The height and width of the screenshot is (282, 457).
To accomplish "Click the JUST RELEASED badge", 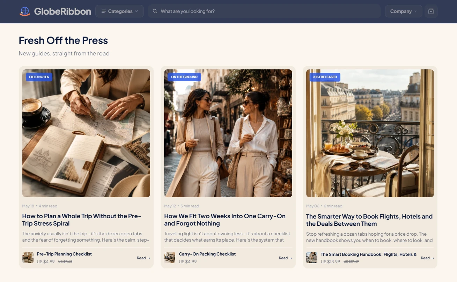I will point(325,77).
